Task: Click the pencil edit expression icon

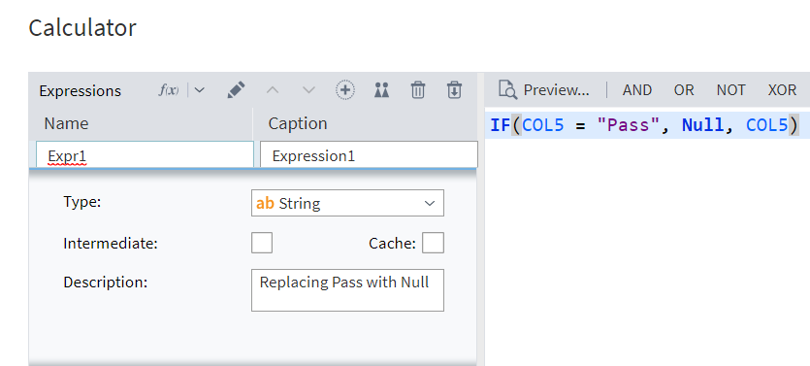Action: [236, 90]
